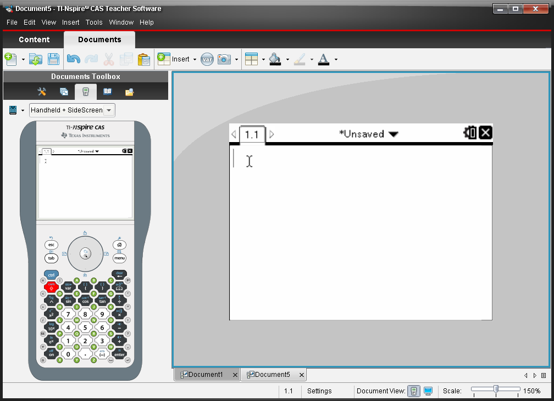The width and height of the screenshot is (554, 401).
Task: Open the Page Sorter toolbox icon
Action: coord(64,92)
